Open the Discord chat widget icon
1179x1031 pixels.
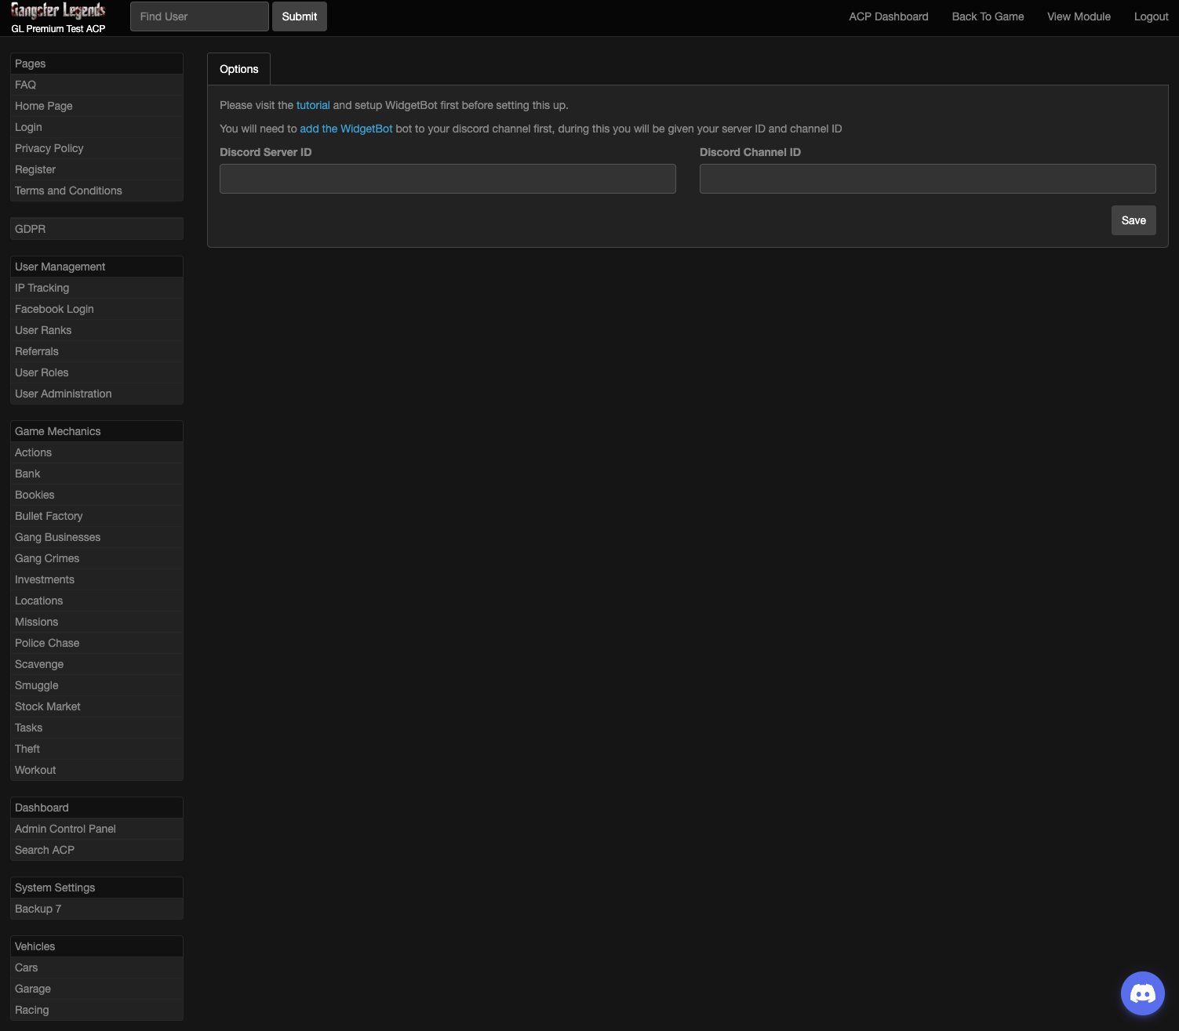[1142, 993]
